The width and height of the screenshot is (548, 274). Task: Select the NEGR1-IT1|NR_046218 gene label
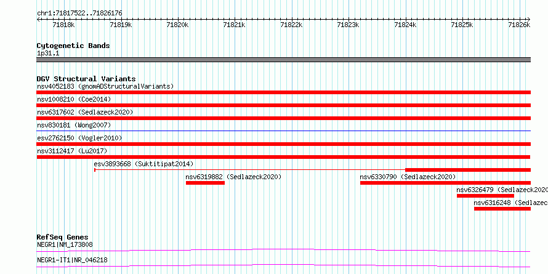click(x=72, y=260)
